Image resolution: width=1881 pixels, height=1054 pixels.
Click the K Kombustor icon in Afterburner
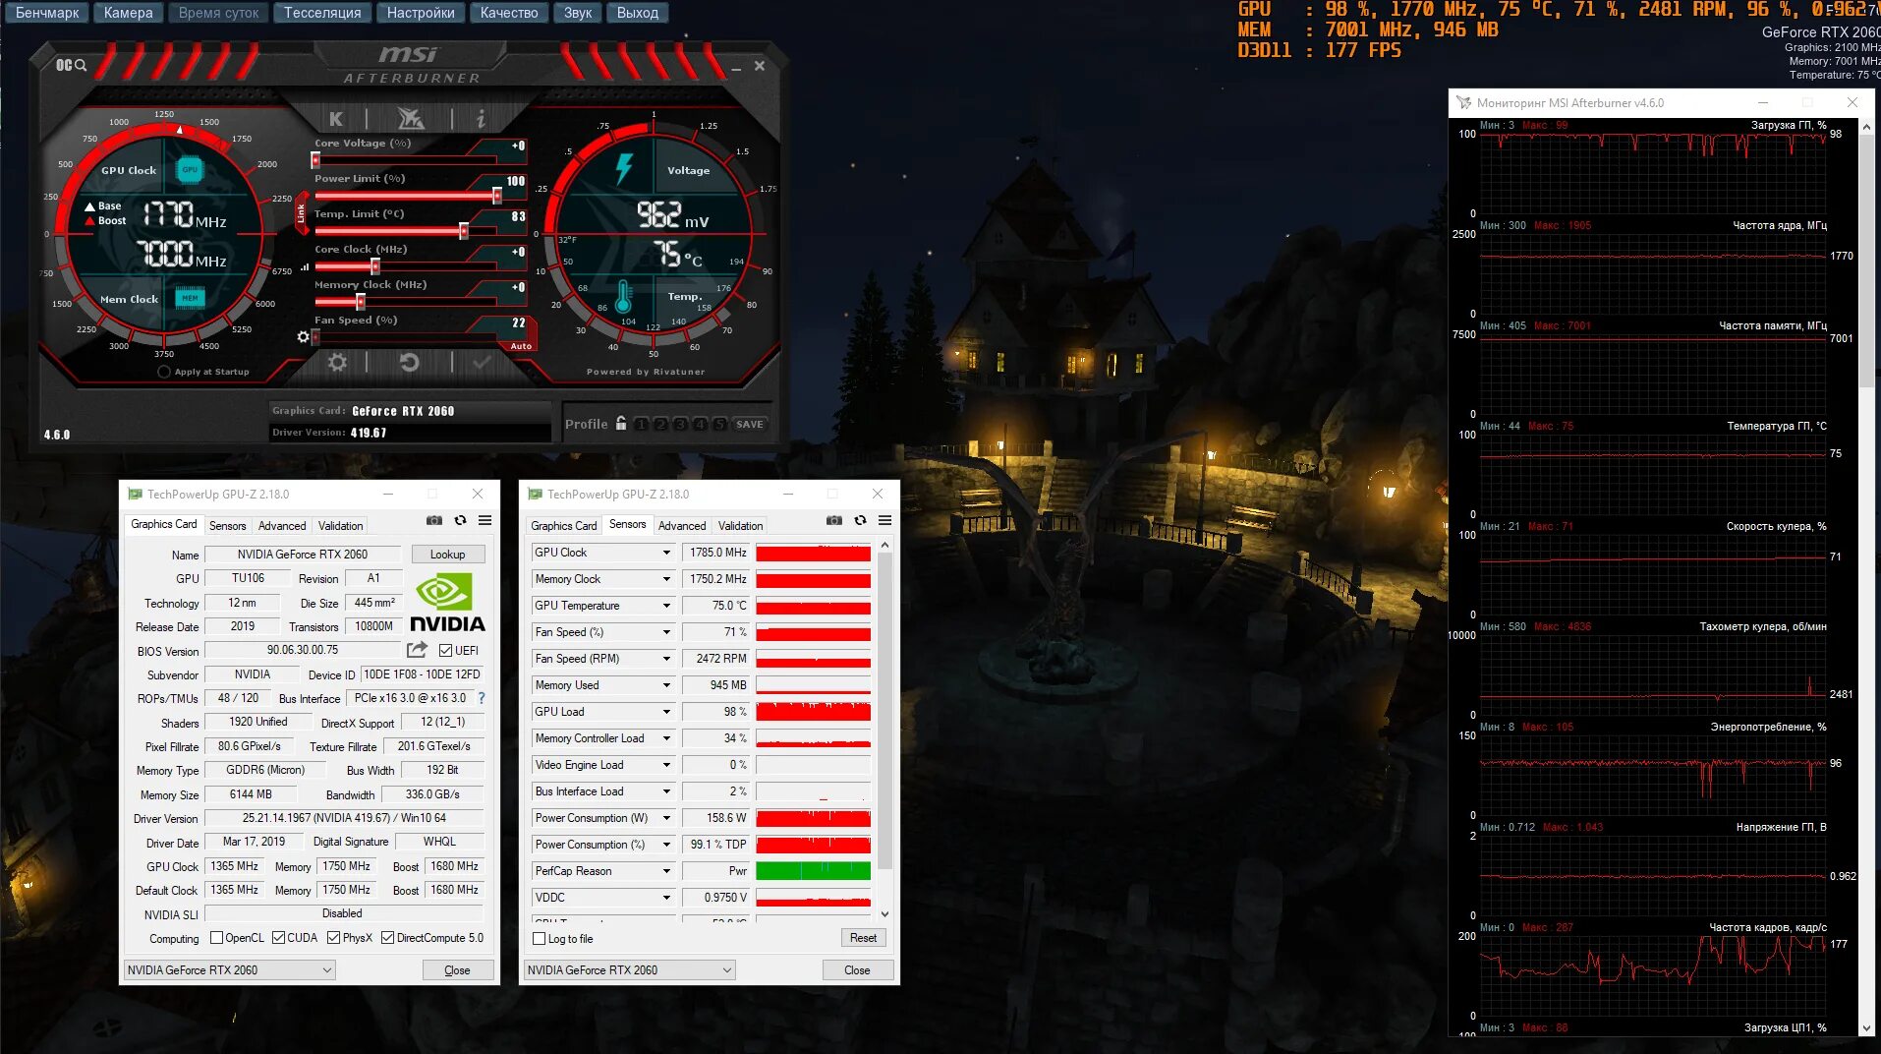336,119
